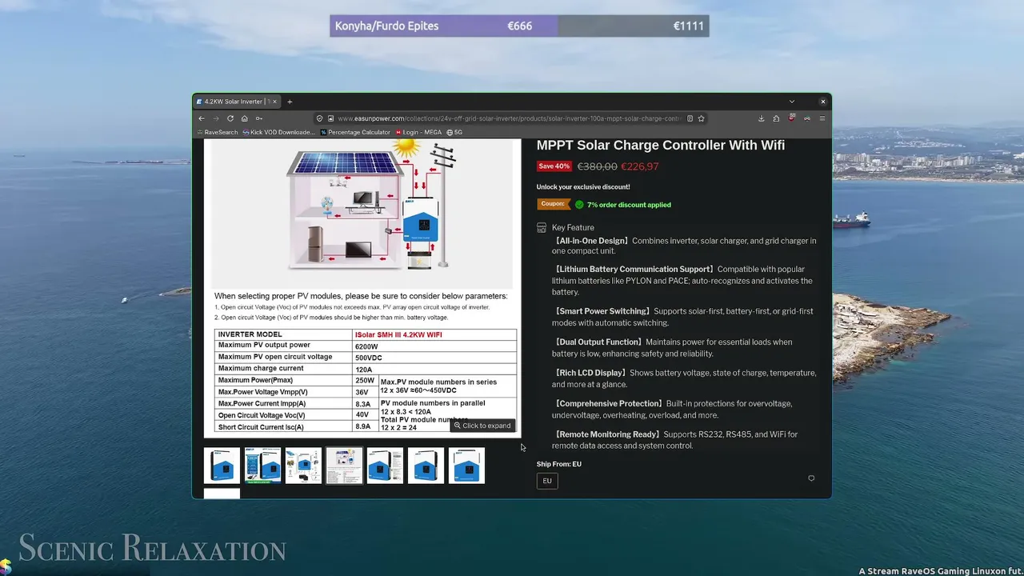Click the 'INVERTER MODEL' table header cell
Screen dimensions: 1024x576
click(284, 334)
